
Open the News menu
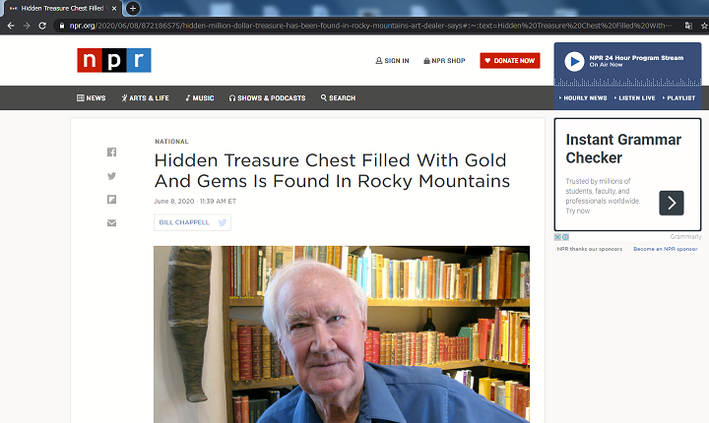tap(92, 98)
